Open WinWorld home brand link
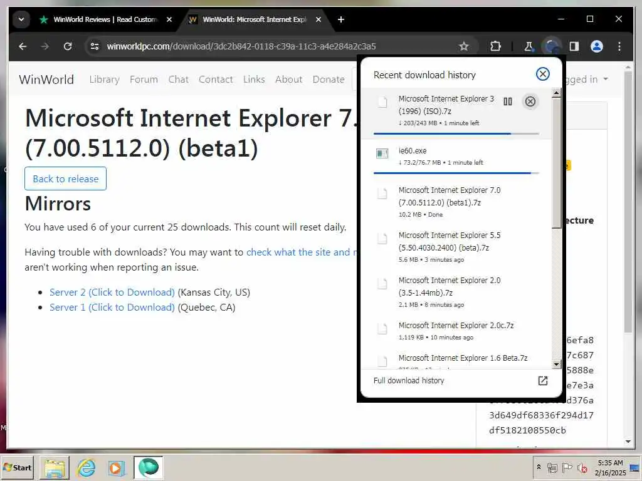Screen dimensions: 642x481 (x=46, y=80)
